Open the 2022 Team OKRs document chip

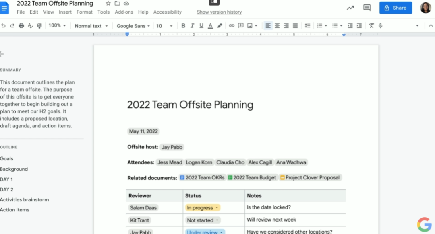click(202, 177)
